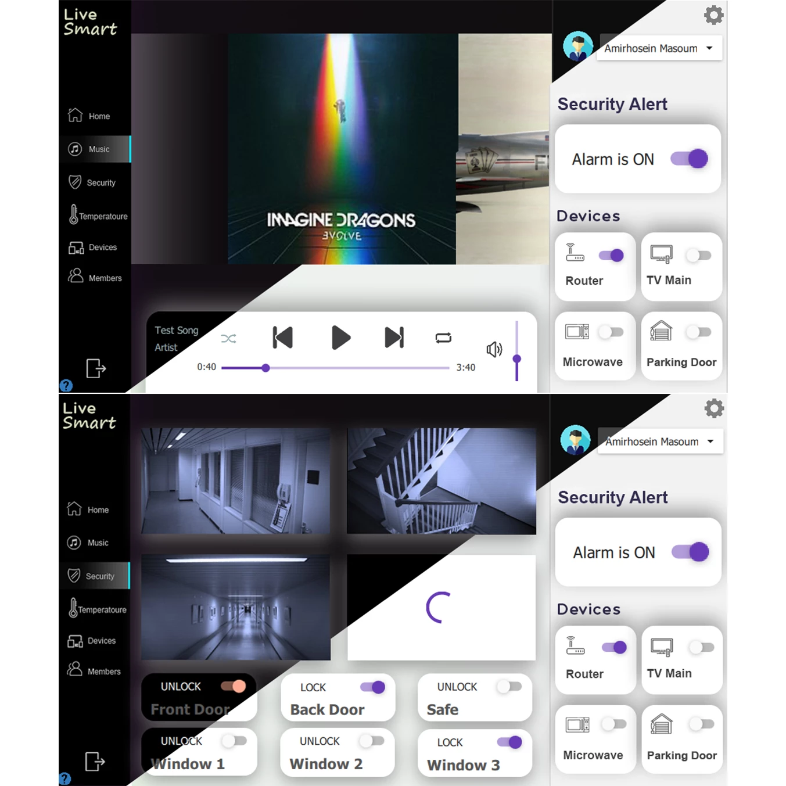Toggle shuffle in the music player
The width and height of the screenshot is (786, 786).
coord(228,339)
